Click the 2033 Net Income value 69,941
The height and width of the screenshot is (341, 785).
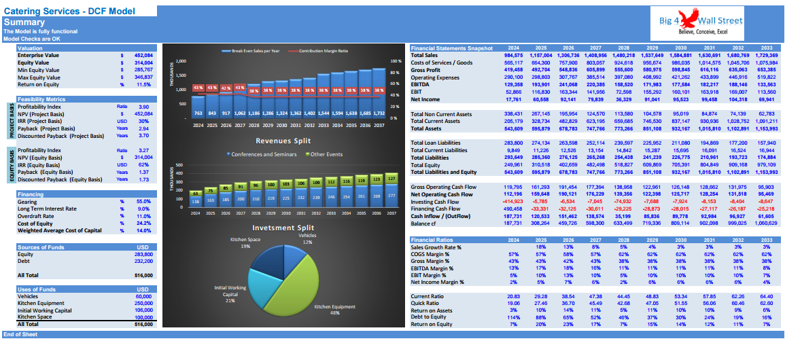(769, 100)
